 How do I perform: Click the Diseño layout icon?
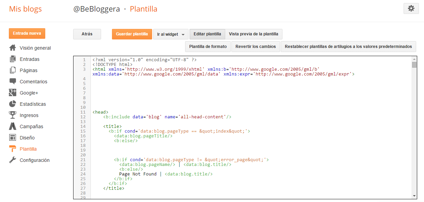pyautogui.click(x=13, y=138)
